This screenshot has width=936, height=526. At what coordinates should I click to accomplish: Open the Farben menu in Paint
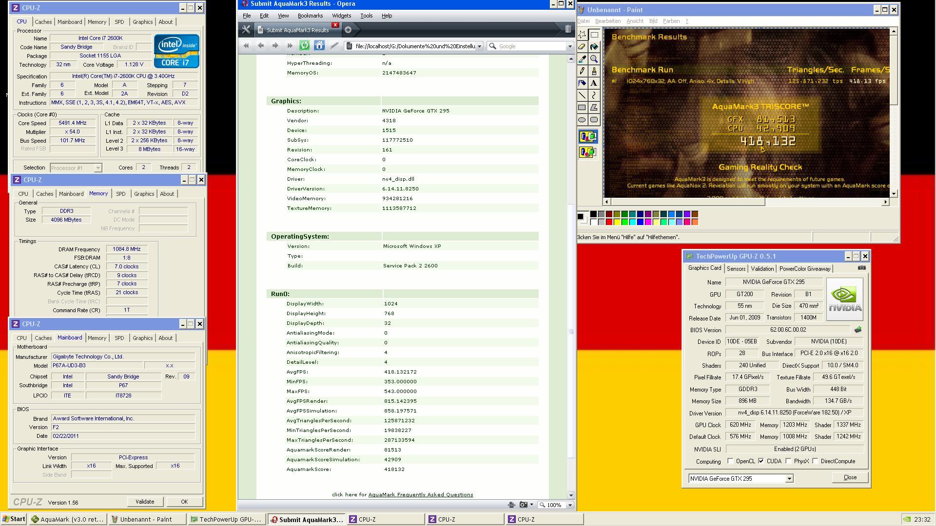coord(671,21)
